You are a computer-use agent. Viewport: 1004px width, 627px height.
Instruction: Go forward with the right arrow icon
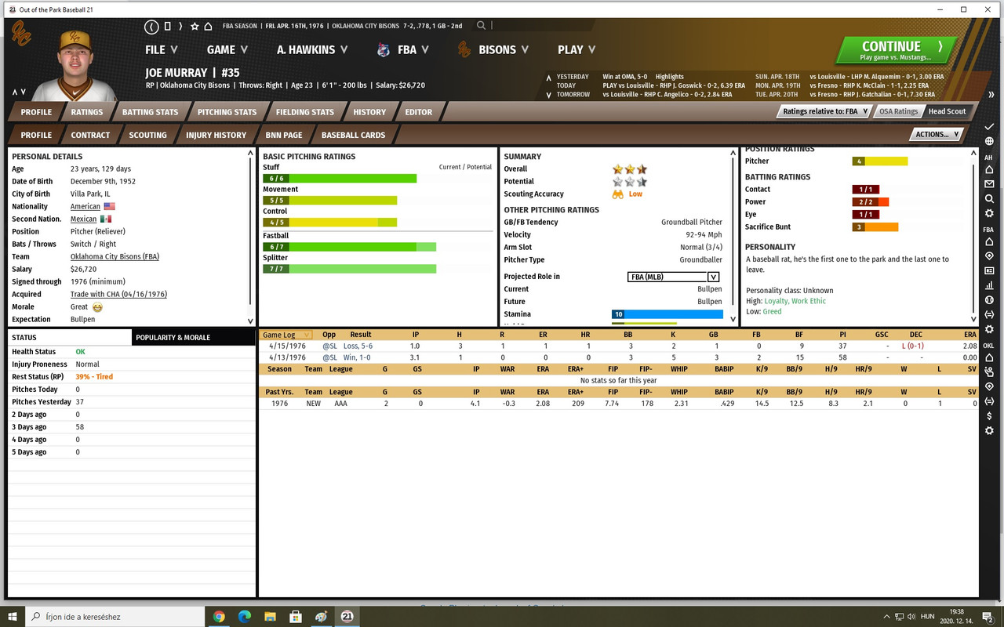point(181,26)
